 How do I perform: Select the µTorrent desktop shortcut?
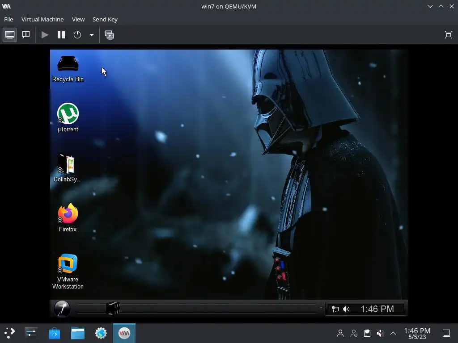click(x=68, y=117)
